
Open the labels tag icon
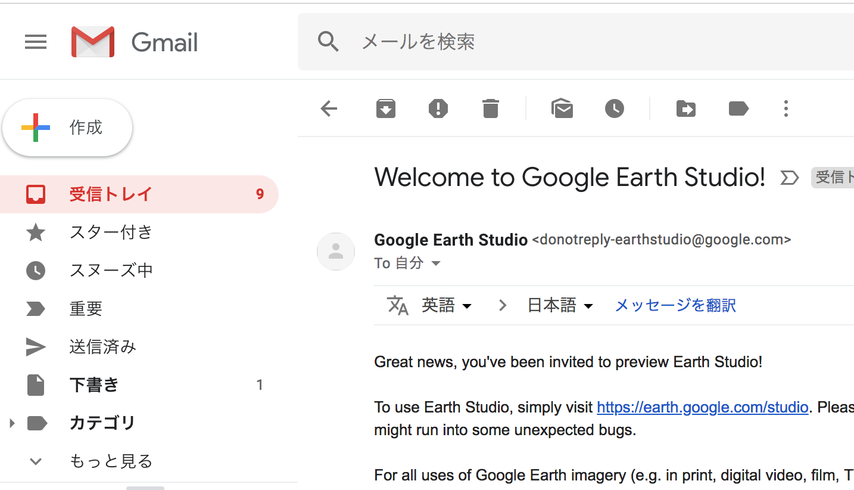pos(738,108)
